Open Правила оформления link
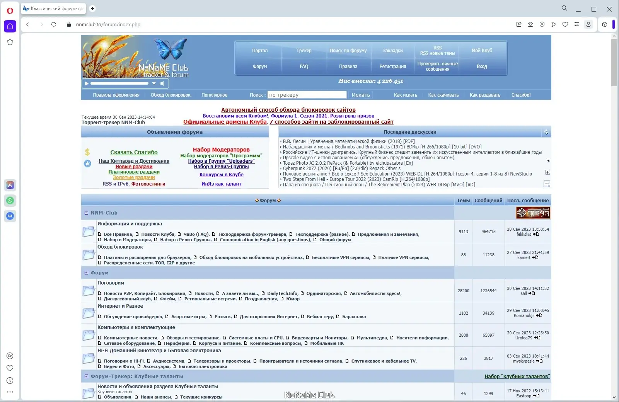 (x=116, y=95)
